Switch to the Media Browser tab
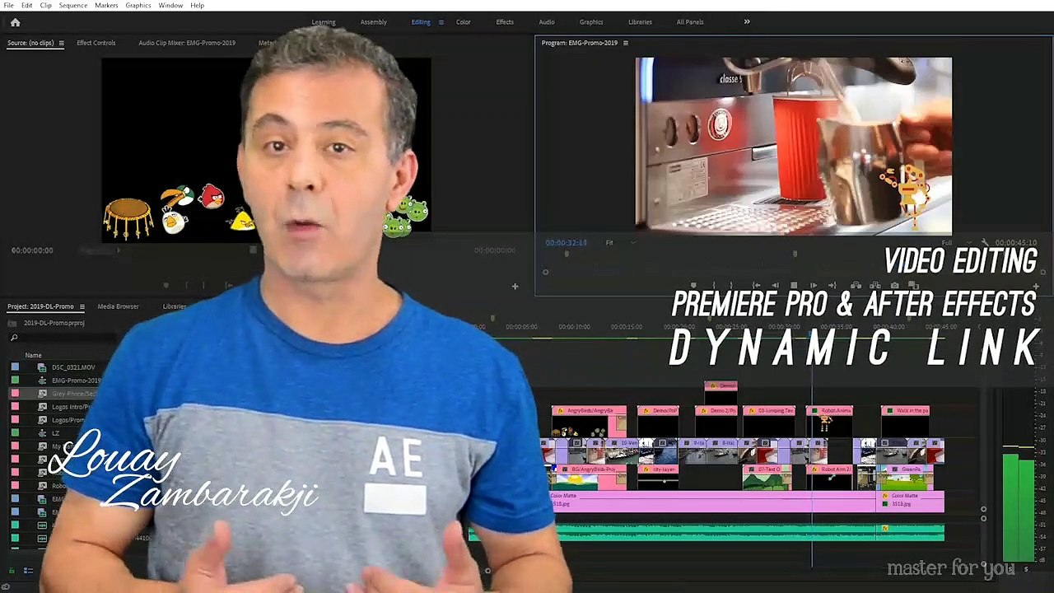Viewport: 1054px width, 593px height. click(118, 306)
